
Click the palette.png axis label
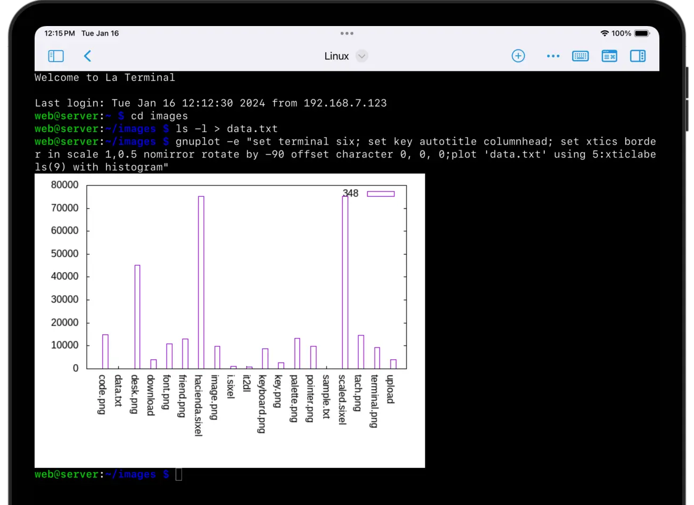(294, 398)
